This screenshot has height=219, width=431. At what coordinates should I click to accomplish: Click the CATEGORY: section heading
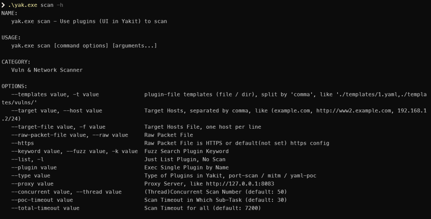tap(16, 62)
